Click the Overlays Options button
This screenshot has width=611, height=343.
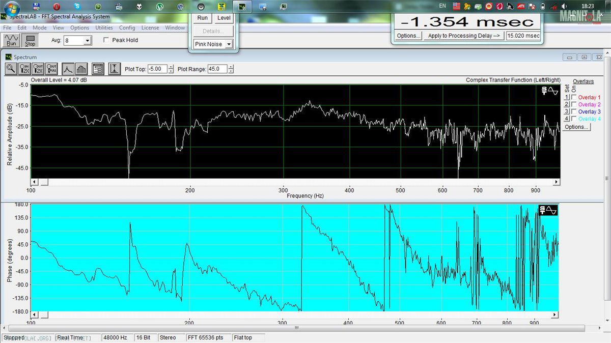click(x=576, y=127)
